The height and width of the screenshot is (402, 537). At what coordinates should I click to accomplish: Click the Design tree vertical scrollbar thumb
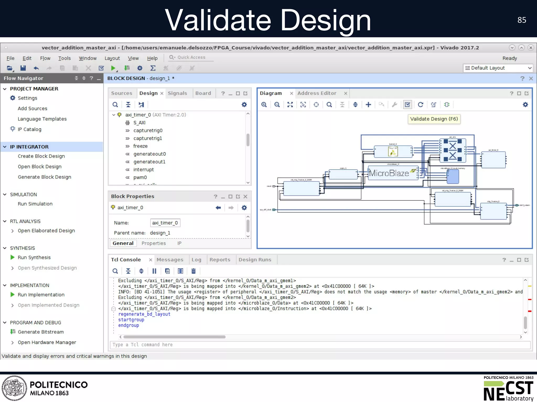point(248,140)
